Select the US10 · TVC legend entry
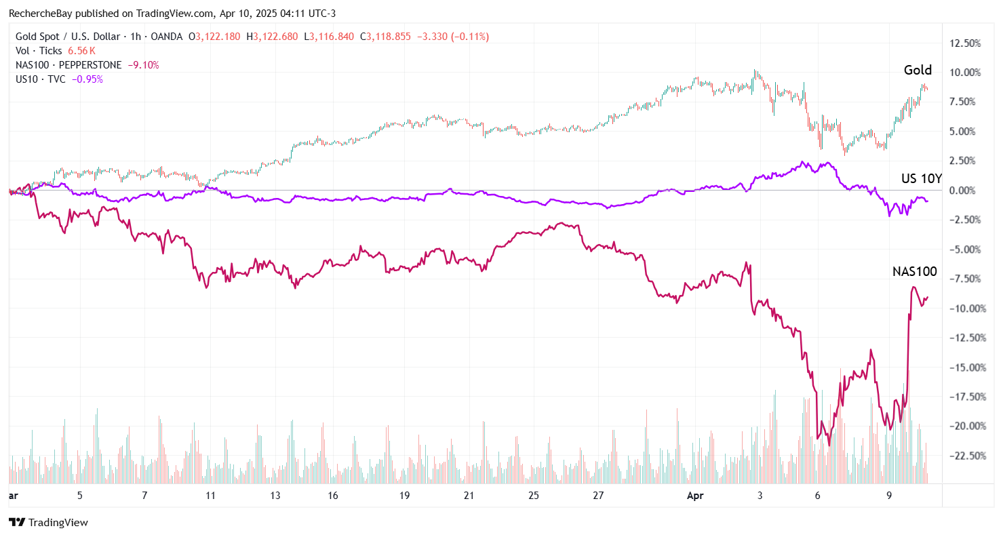This screenshot has height=537, width=1003. (x=39, y=79)
